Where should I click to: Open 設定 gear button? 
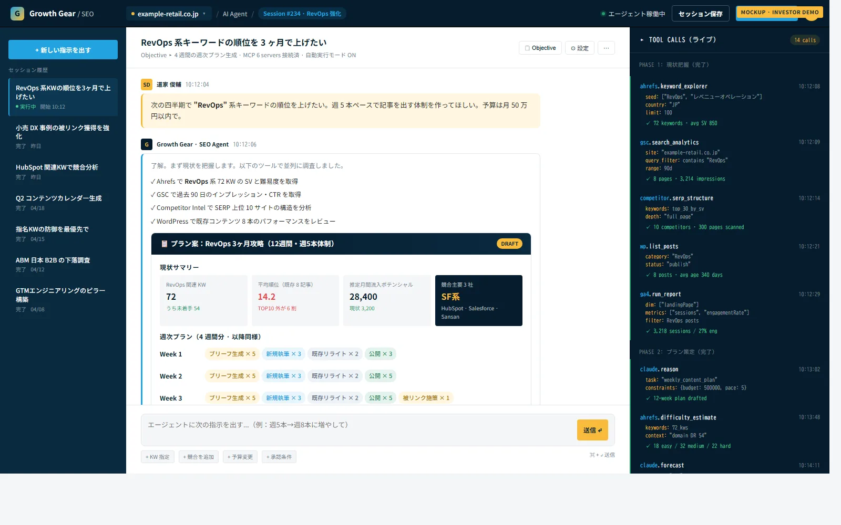click(580, 48)
